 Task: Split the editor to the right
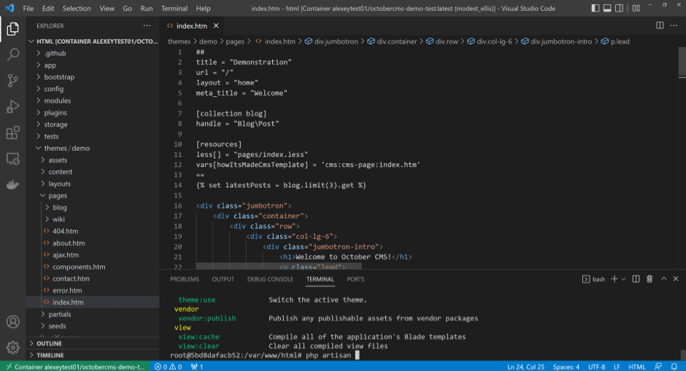point(660,26)
